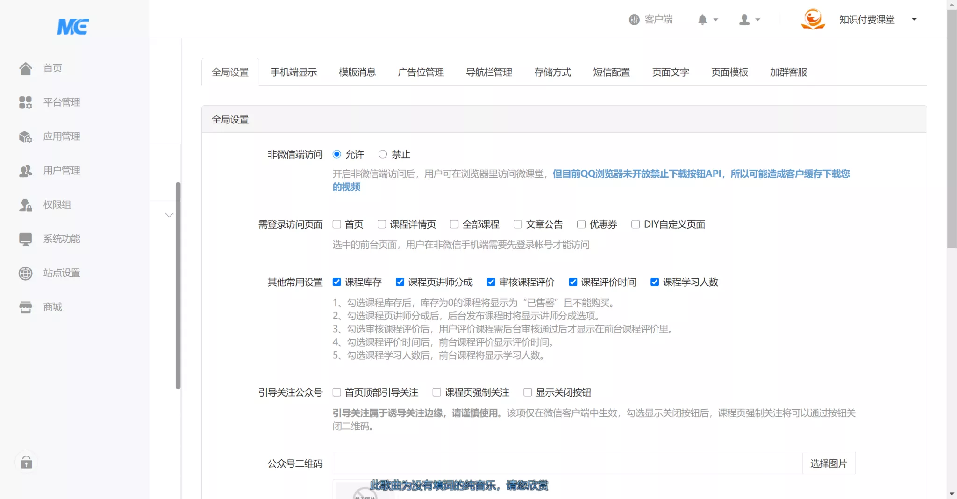Screen dimensions: 957x499
Task: Switch to the 广告位管理 tab
Action: 420,72
